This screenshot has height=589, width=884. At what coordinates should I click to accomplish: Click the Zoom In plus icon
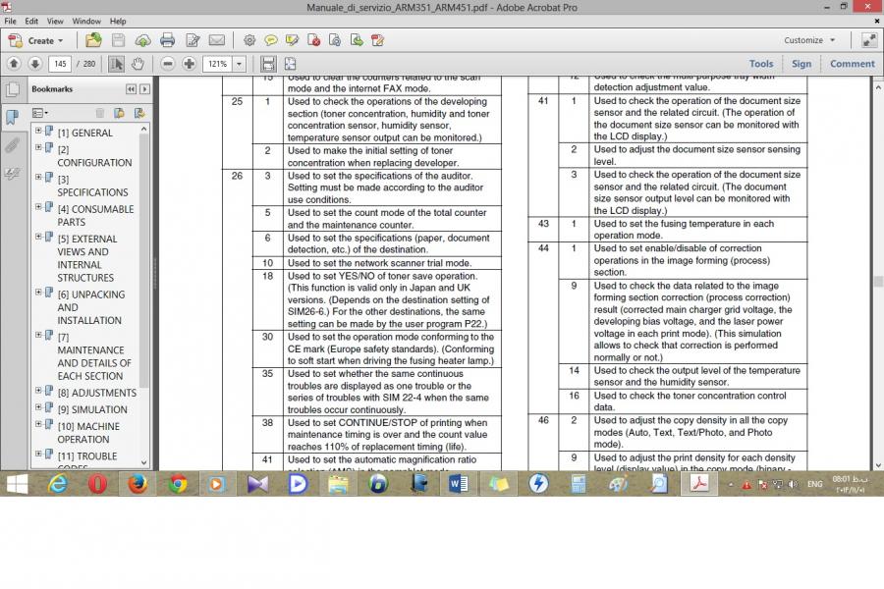click(189, 64)
